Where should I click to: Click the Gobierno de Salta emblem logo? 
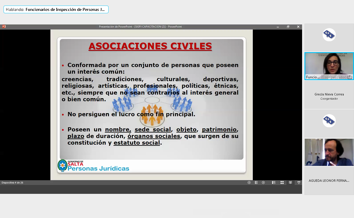(x=62, y=166)
